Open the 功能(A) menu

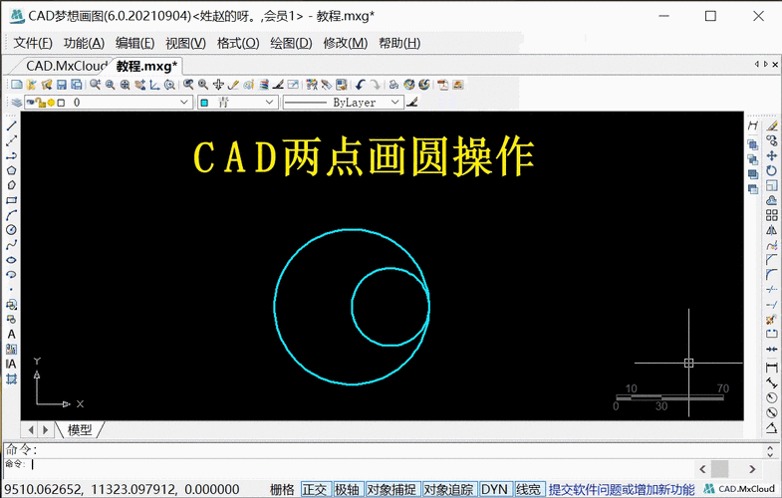84,44
